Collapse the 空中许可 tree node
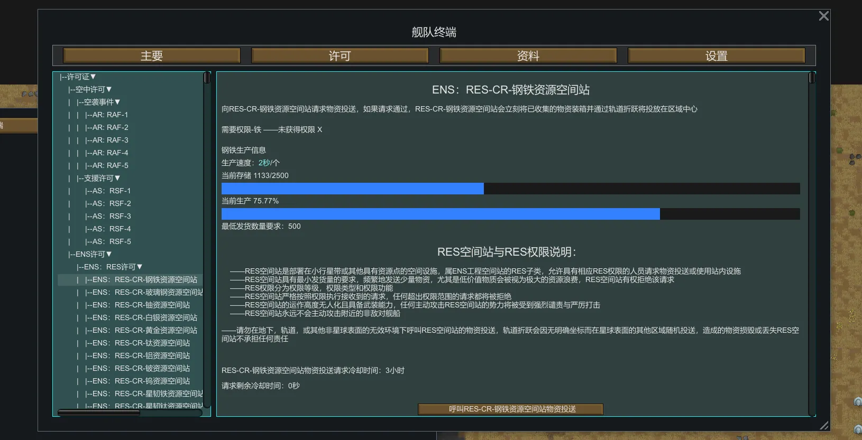The image size is (862, 440). [90, 90]
